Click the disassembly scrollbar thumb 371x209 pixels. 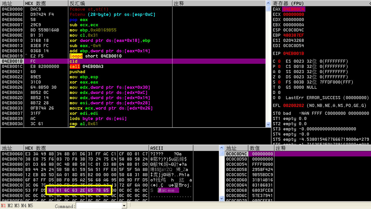click(x=268, y=8)
